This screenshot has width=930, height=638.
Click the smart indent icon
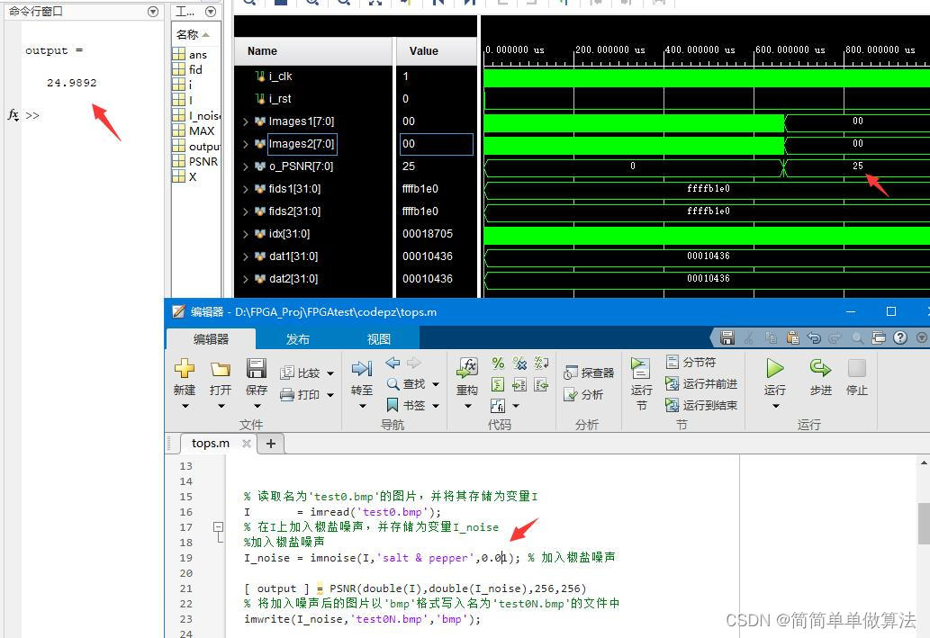(498, 385)
